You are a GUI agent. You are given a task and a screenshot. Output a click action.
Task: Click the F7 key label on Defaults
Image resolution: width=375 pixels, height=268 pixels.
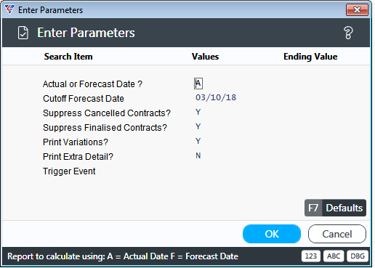click(x=313, y=208)
